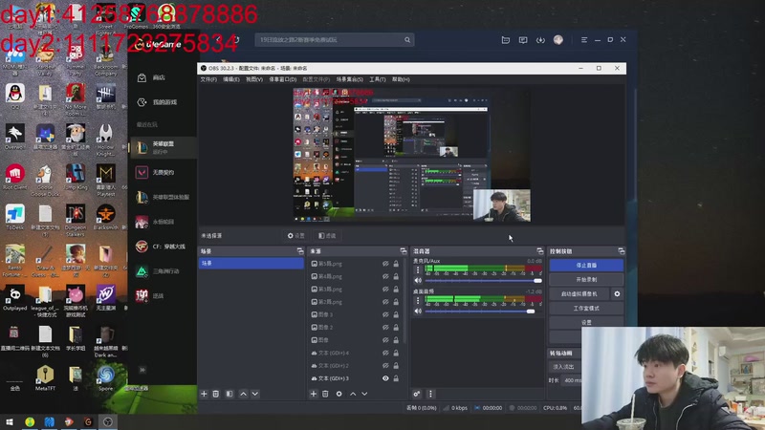Viewport: 765px width, 430px height.
Task: Pop out the 场景 dock panel
Action: [300, 251]
